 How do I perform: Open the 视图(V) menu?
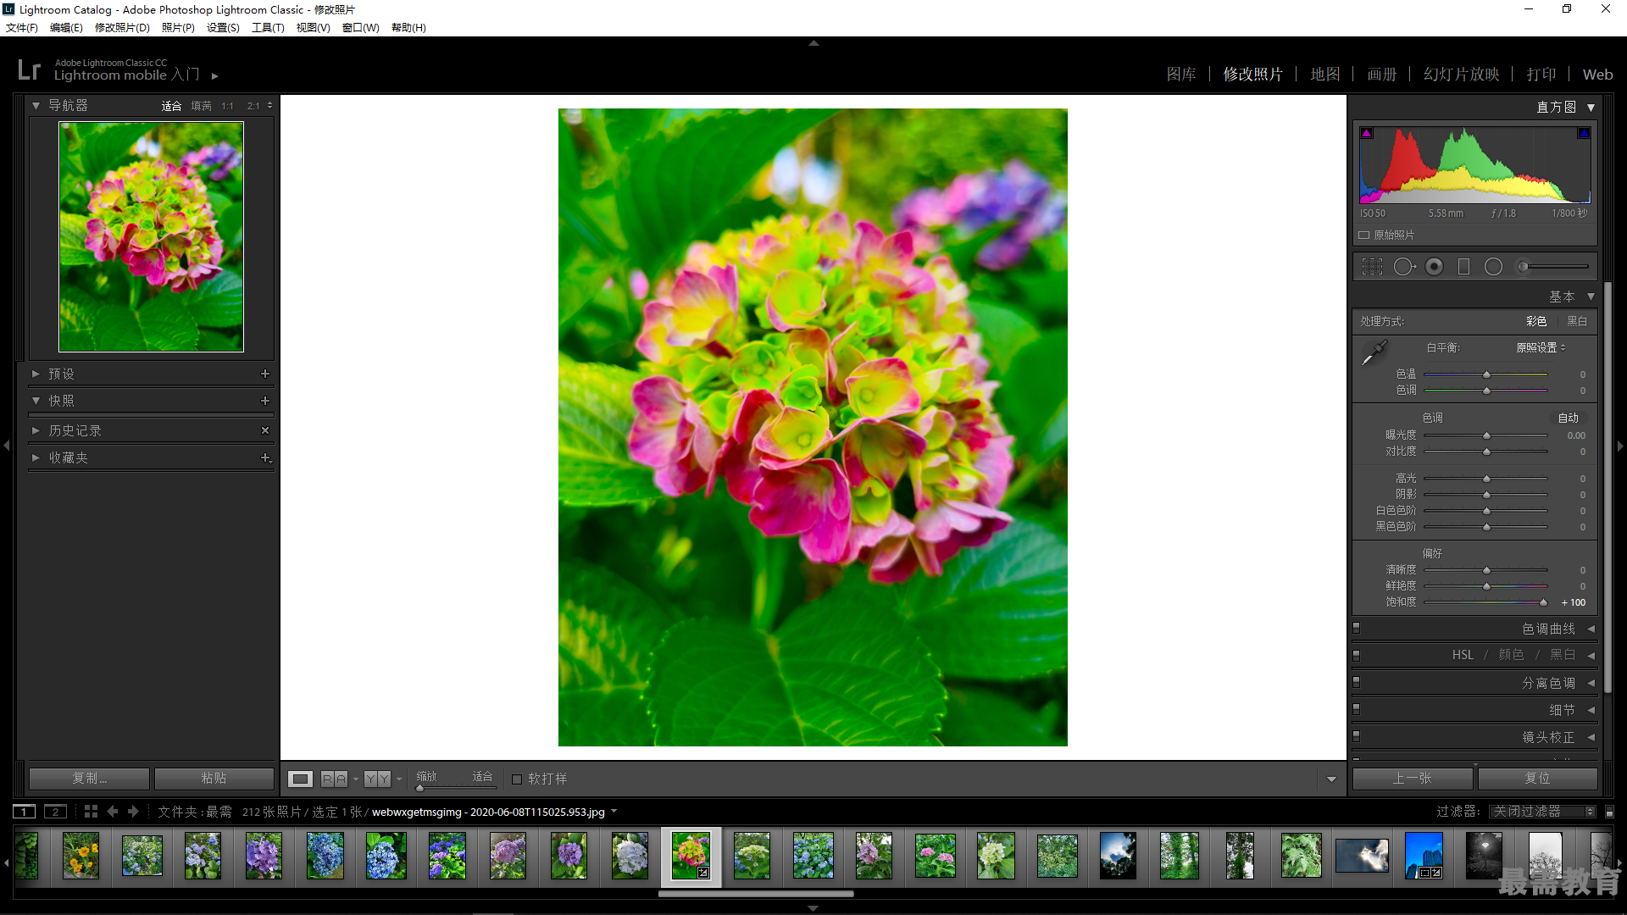pyautogui.click(x=313, y=28)
